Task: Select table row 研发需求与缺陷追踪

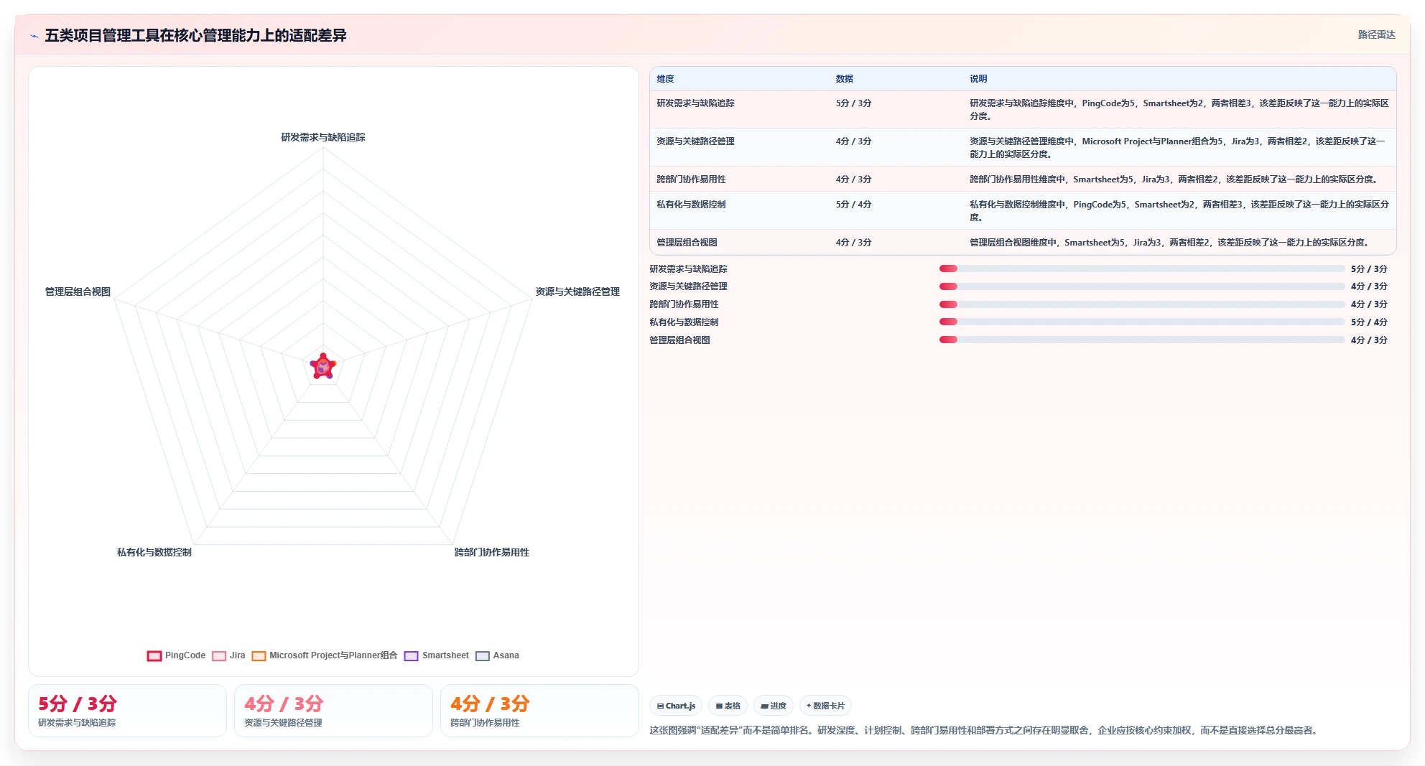Action: point(1023,109)
